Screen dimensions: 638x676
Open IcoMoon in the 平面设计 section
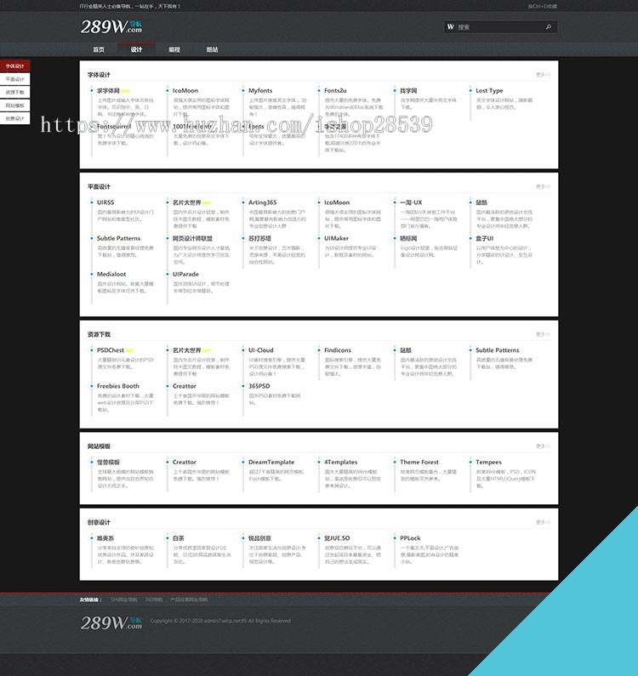[x=337, y=202]
